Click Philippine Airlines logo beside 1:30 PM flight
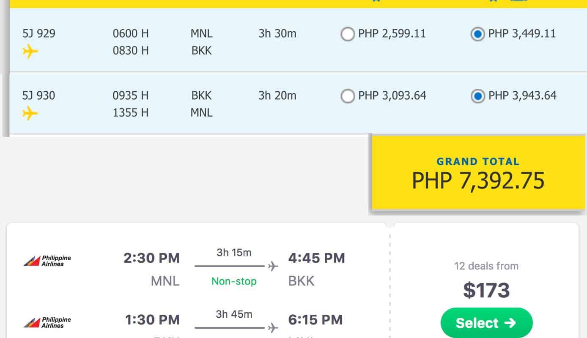This screenshot has width=587, height=338. pos(47,322)
